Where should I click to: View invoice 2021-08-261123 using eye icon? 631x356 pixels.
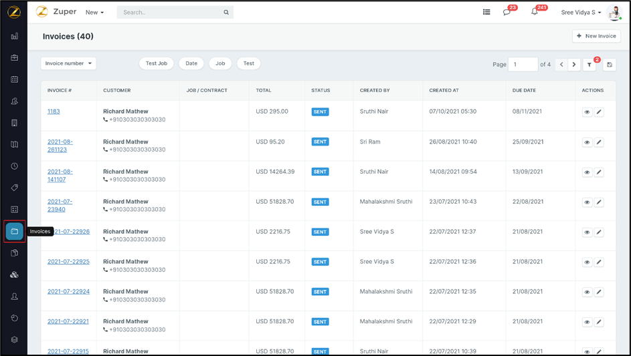[587, 142]
